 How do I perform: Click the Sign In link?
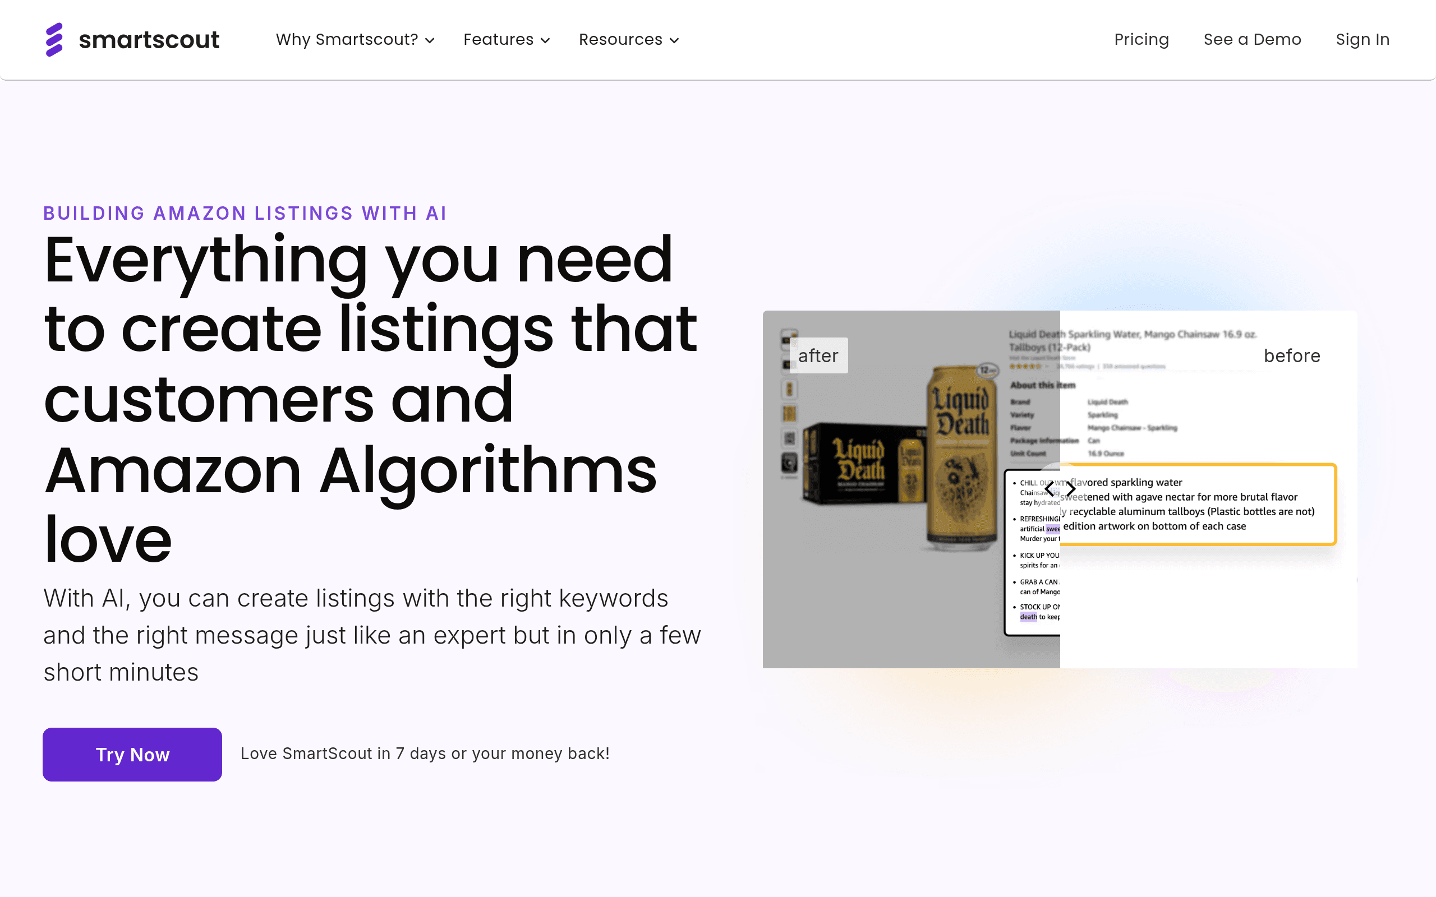click(x=1363, y=40)
